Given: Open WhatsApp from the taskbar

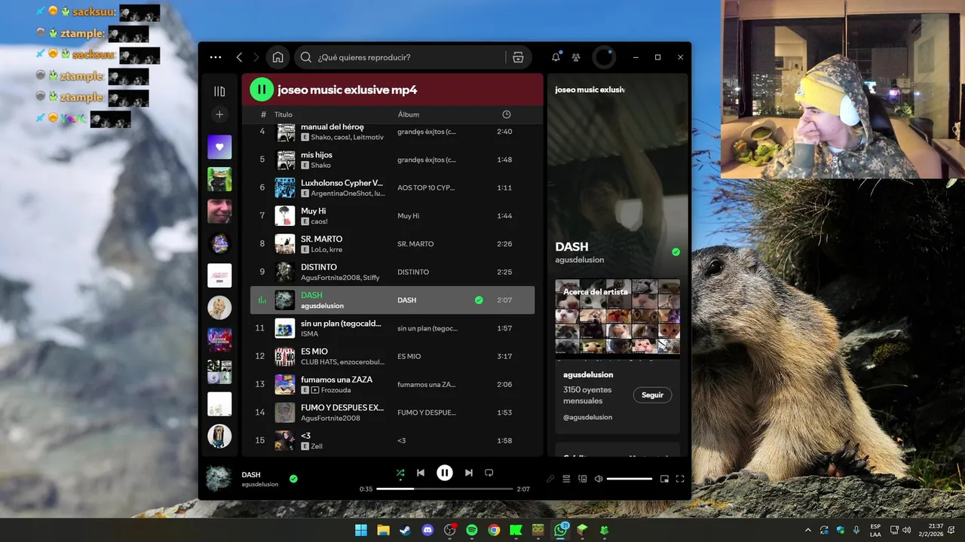Looking at the screenshot, I should click(560, 530).
